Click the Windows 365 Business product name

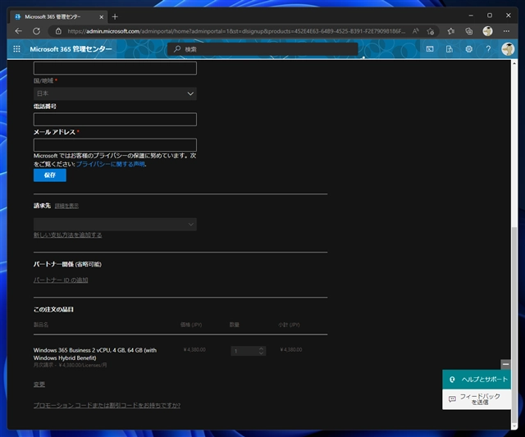coord(95,354)
